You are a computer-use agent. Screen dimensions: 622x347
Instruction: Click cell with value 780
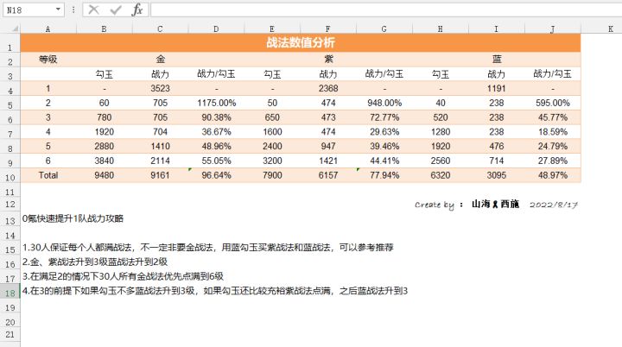[104, 117]
